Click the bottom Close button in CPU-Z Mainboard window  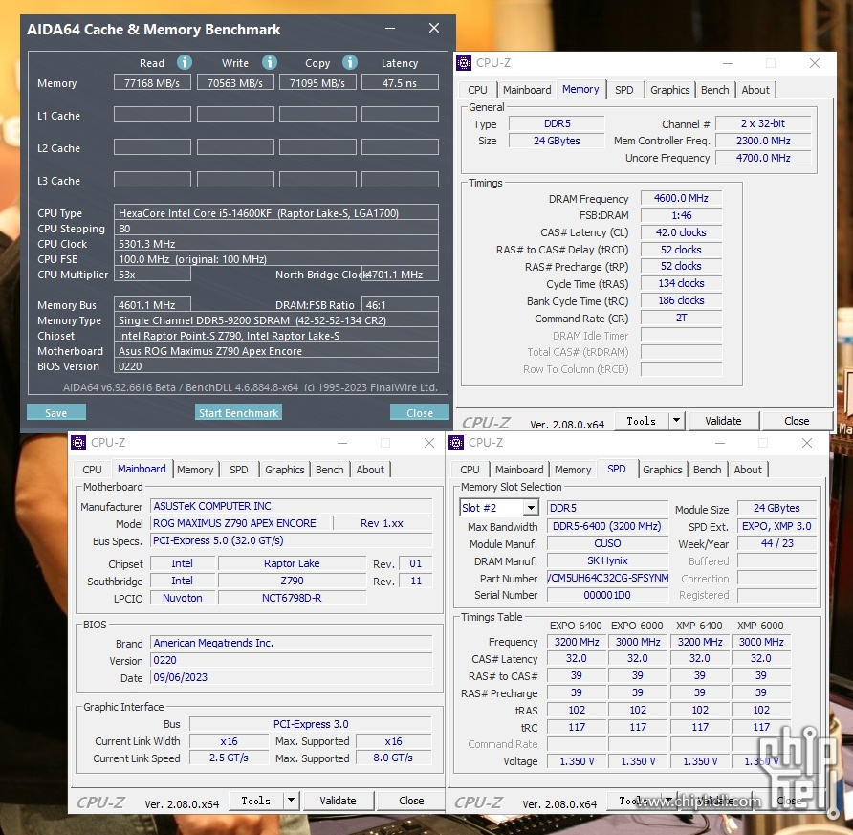411,801
